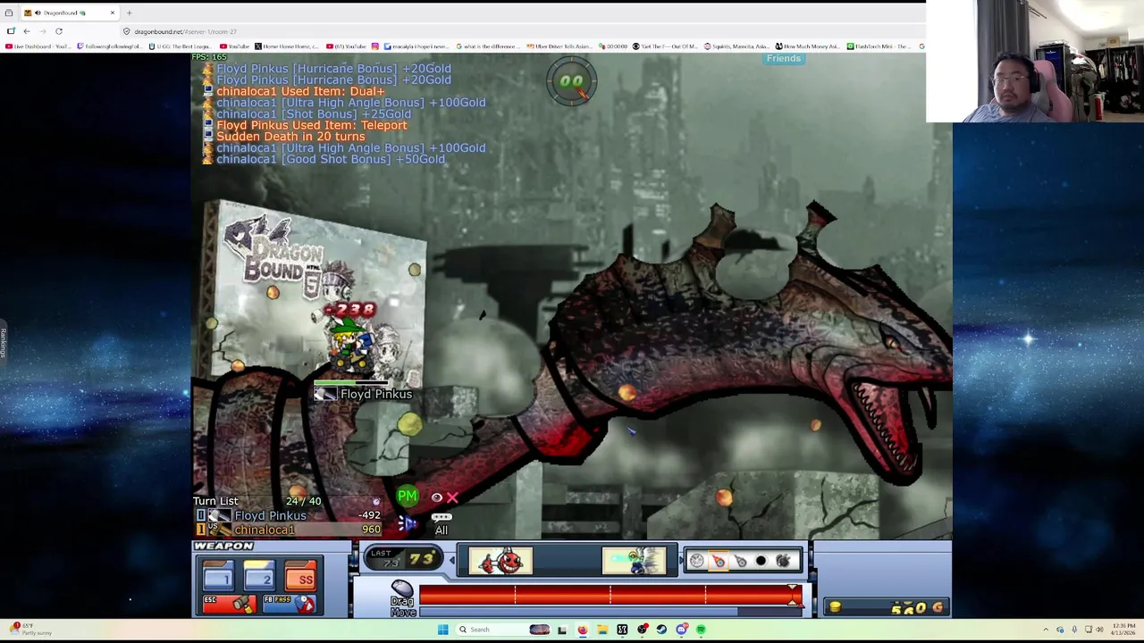This screenshot has height=643, width=1144.
Task: Select weapon slot 2
Action: coord(258,577)
